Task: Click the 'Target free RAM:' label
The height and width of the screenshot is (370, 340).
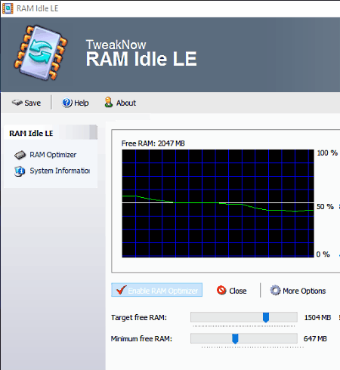Action: tap(139, 317)
